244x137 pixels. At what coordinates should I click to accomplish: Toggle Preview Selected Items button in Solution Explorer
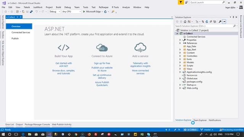coord(224,22)
